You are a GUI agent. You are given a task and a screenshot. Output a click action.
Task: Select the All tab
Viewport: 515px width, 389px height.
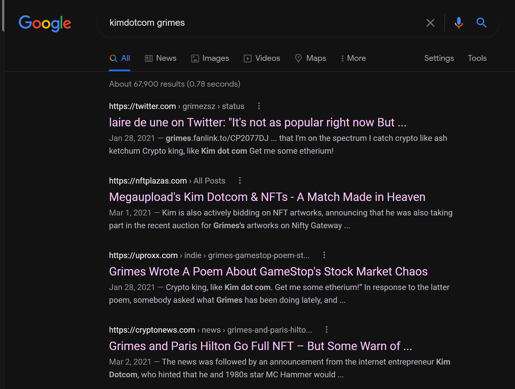[x=119, y=58]
